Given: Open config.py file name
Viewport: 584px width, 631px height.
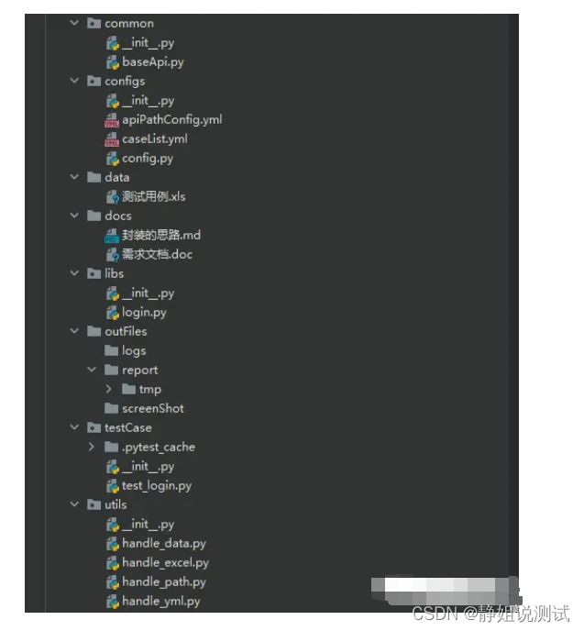Looking at the screenshot, I should [x=148, y=158].
